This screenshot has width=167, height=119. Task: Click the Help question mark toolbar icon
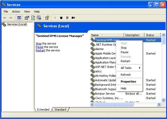47,18
